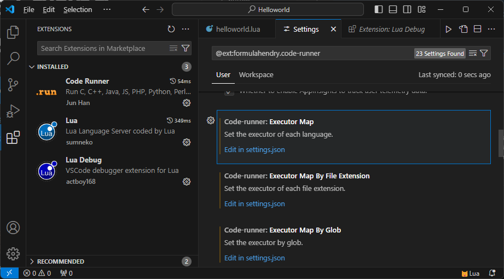Click the Helloworld command center search

(268, 10)
